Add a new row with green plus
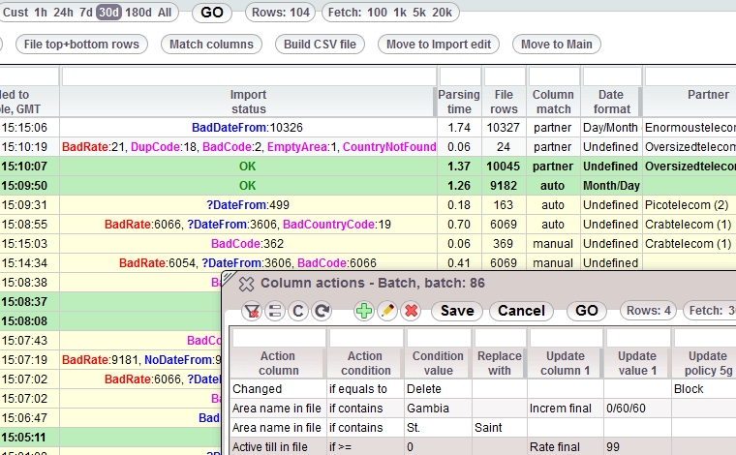 click(x=364, y=311)
